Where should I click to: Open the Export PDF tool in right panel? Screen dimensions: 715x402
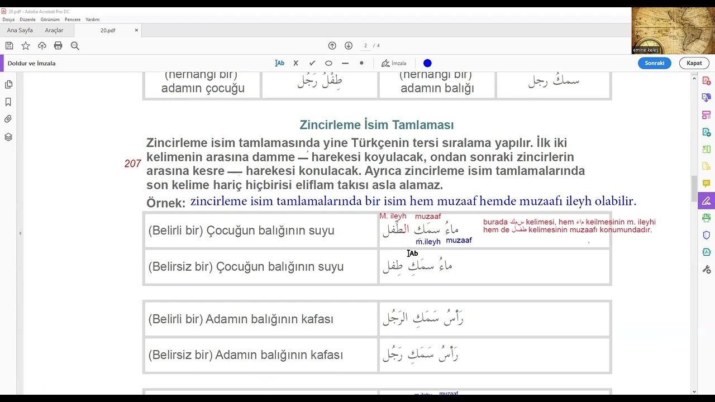707,98
